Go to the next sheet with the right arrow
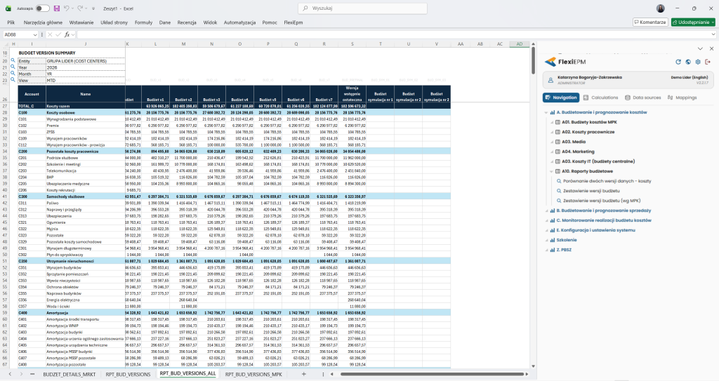The height and width of the screenshot is (381, 719). (x=22, y=374)
